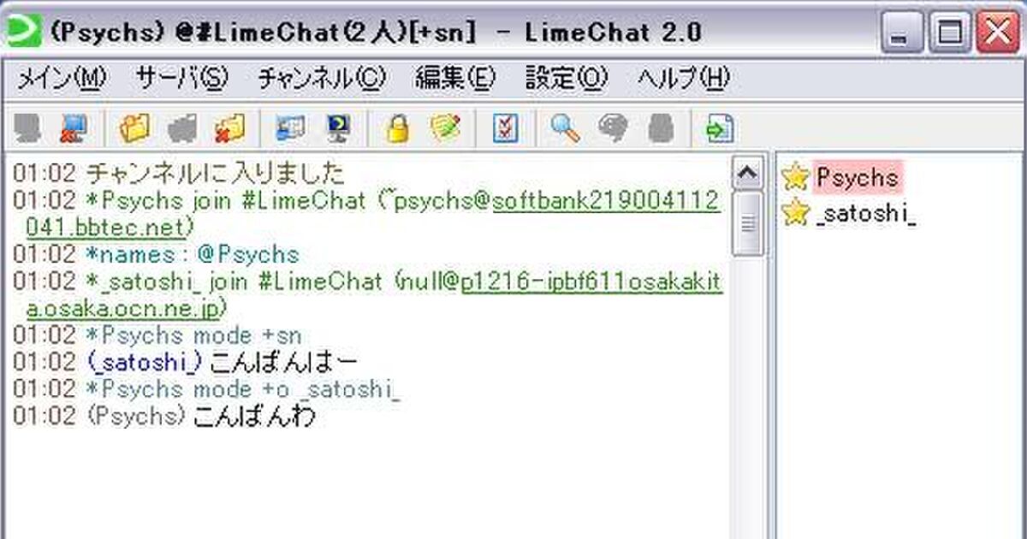This screenshot has height=539, width=1027.
Task: Open the メイン(M) menu
Action: pos(62,80)
